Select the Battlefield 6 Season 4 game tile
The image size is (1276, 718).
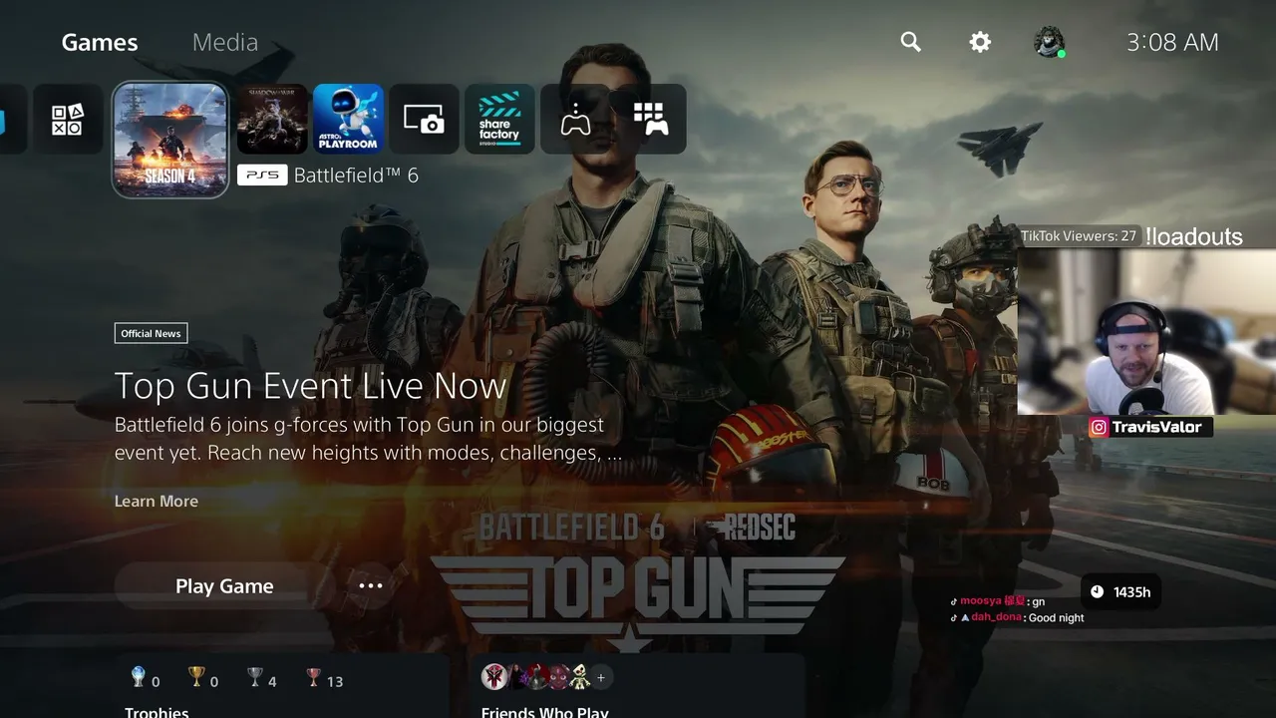170,140
